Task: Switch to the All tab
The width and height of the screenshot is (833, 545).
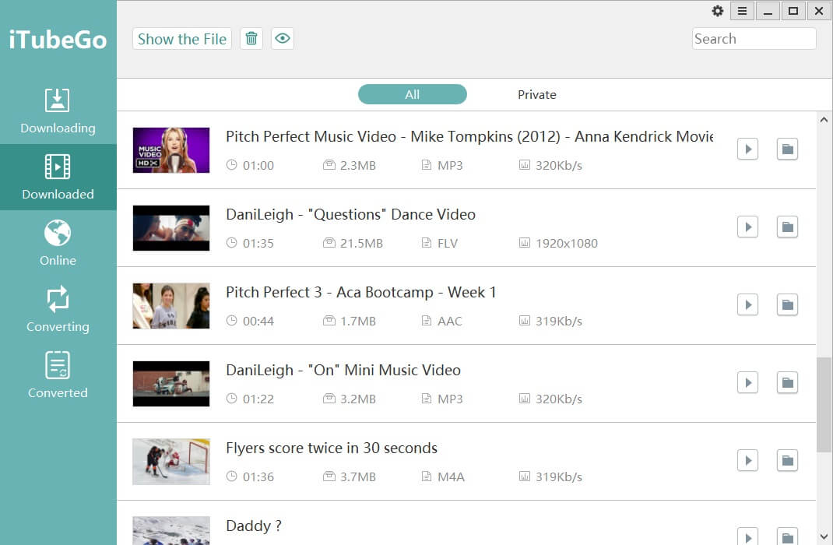Action: tap(413, 94)
